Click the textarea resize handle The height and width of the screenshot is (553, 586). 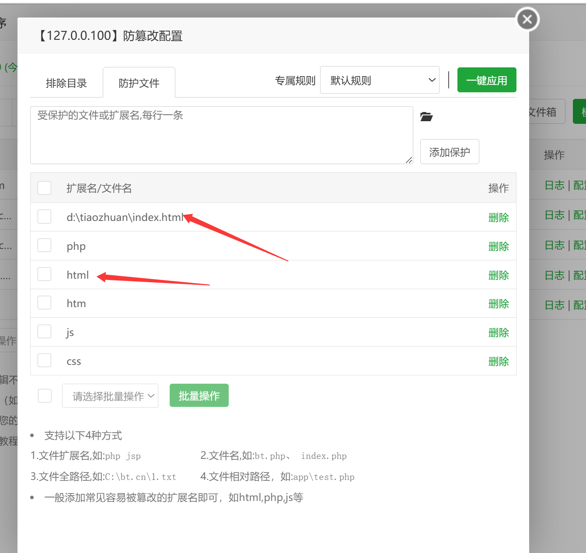(x=409, y=160)
